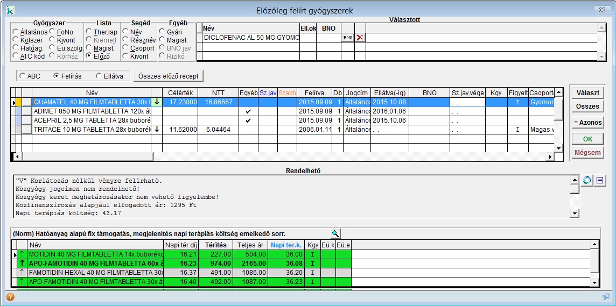This screenshot has width=616, height=306.
Task: Click the Választ button
Action: pos(587,92)
